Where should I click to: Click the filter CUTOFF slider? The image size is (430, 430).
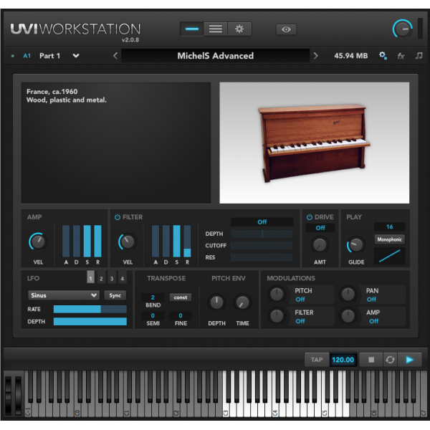tap(262, 246)
